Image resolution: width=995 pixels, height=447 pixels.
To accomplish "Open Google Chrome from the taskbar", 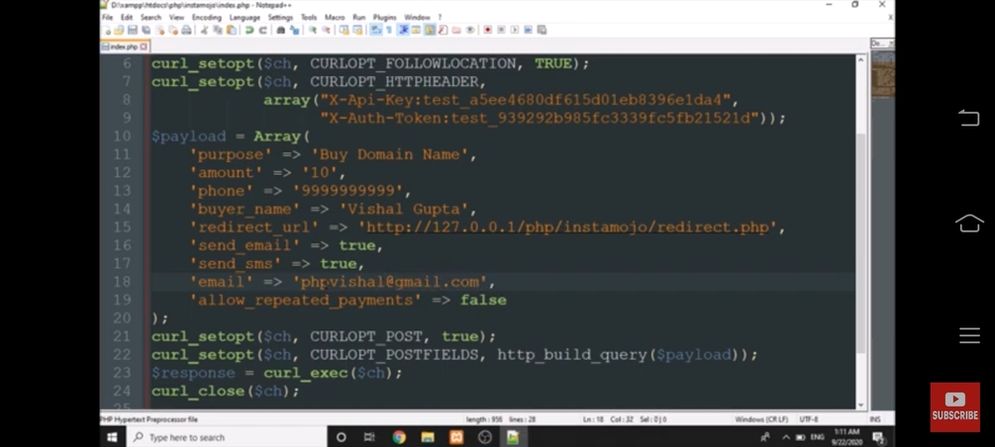I will click(399, 437).
